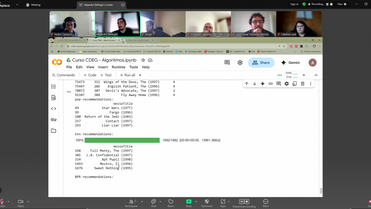Viewport: 371px width, 209px height.
Task: Open the Tools menu
Action: coord(133,67)
